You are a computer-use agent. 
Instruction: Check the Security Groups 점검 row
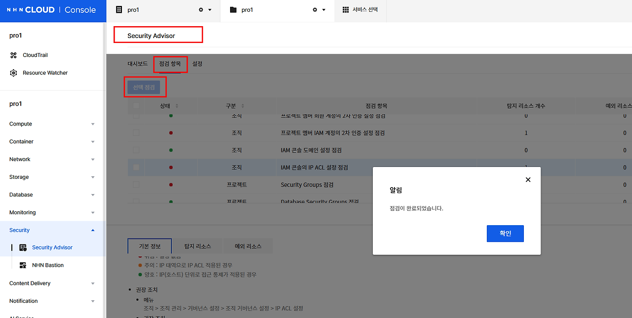[x=136, y=185]
